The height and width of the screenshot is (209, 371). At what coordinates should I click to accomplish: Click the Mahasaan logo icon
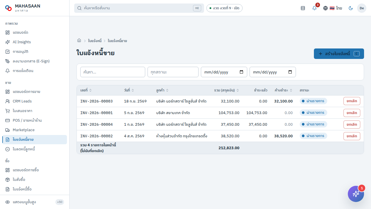8,8
